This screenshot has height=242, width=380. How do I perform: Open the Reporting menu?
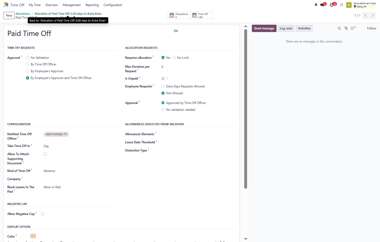pos(92,5)
